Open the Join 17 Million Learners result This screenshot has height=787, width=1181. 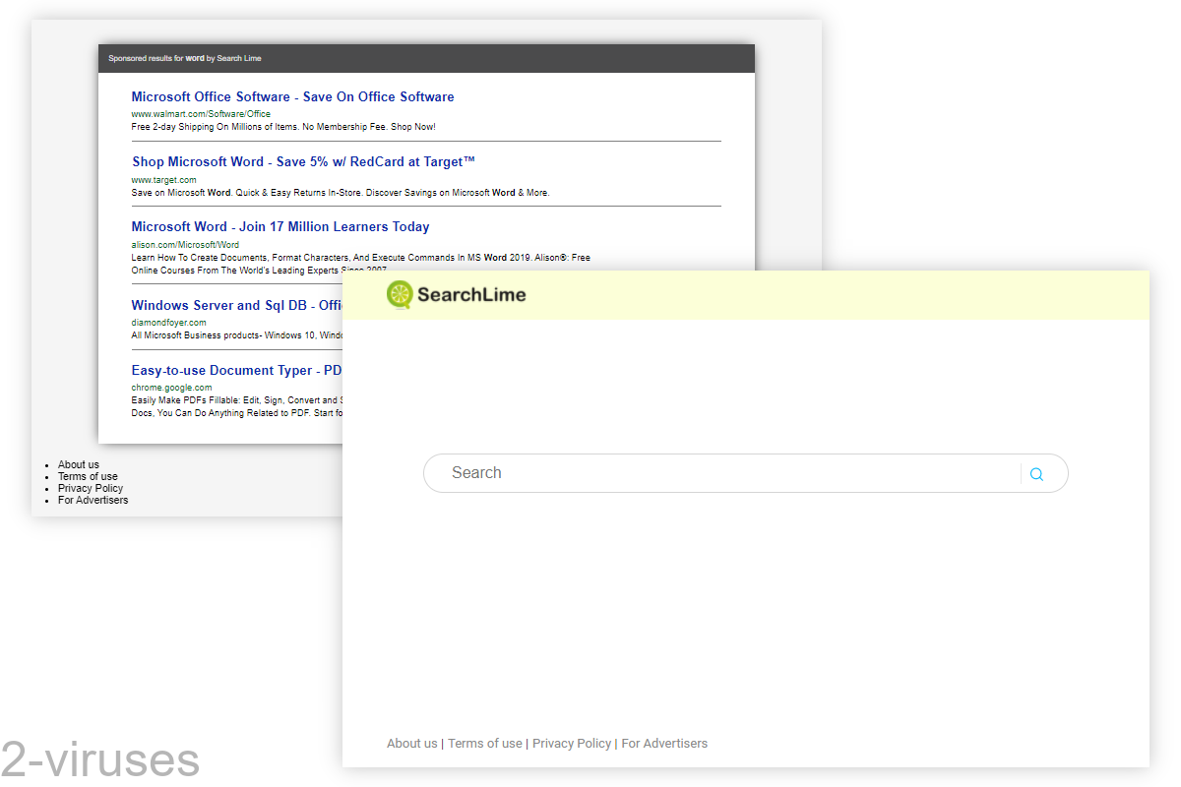(280, 226)
